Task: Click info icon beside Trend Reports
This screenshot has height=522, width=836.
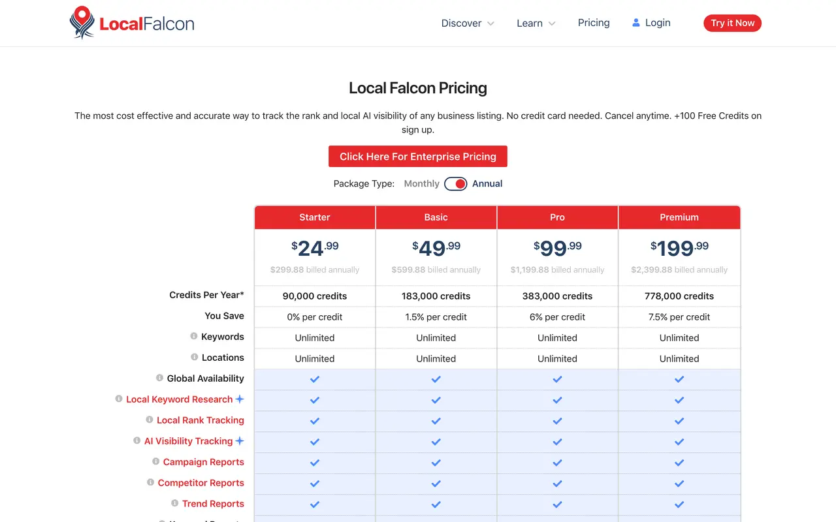Action: coord(175,503)
